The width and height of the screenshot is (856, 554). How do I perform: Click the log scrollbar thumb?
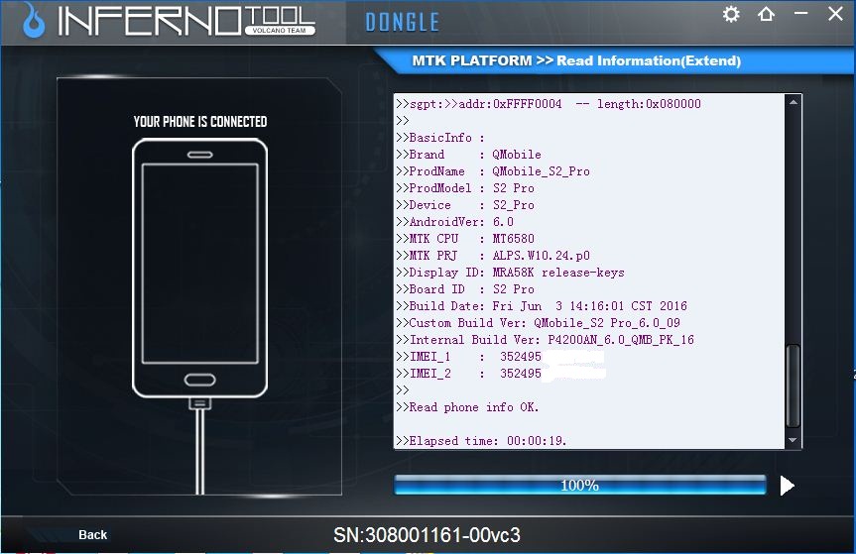click(x=794, y=386)
